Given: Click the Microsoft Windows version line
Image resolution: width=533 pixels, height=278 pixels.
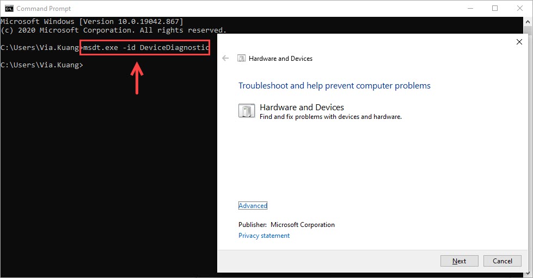Looking at the screenshot, I should (x=91, y=21).
